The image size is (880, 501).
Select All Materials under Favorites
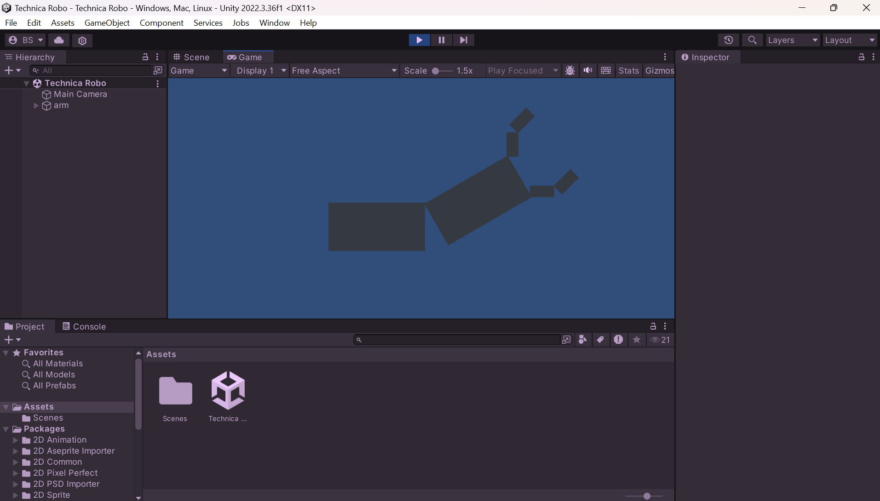tap(58, 364)
